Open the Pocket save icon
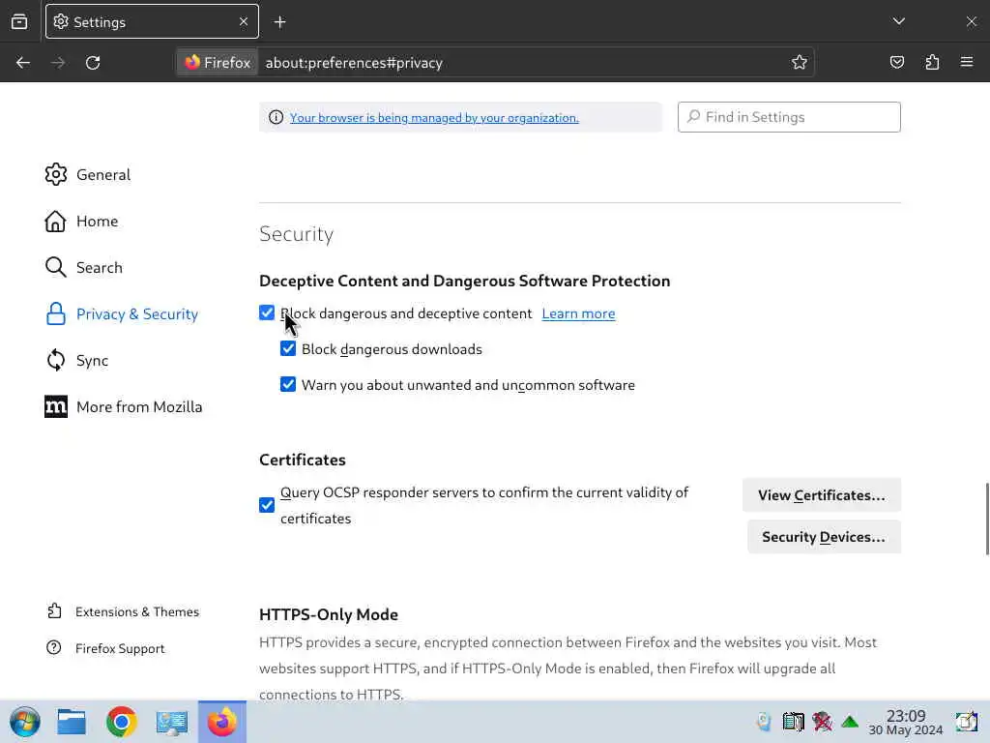The image size is (990, 743). pos(897,63)
